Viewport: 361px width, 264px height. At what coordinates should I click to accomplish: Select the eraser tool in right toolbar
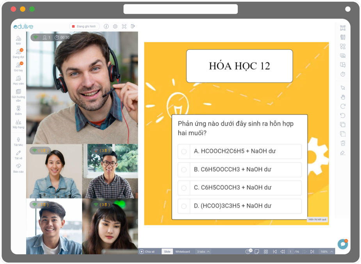point(343,153)
